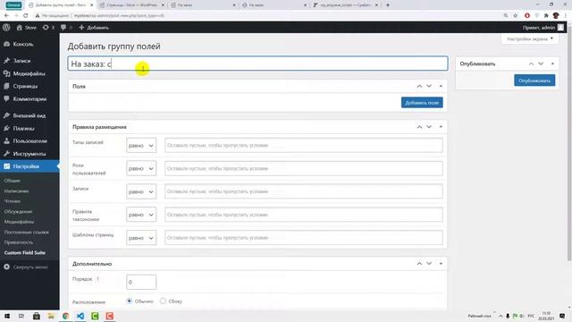Open Приватность settings submenu
Viewport: 572px width, 322px height.
click(18, 242)
